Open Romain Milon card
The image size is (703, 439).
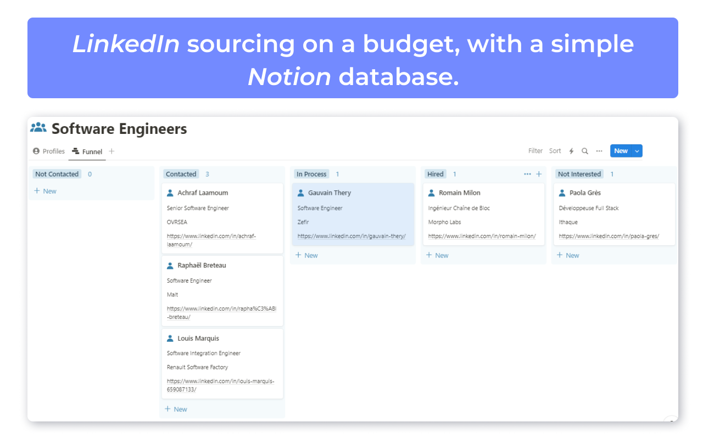tap(484, 214)
